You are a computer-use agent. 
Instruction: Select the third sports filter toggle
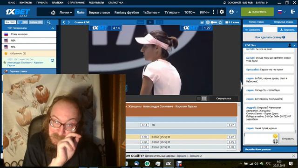point(36,22)
